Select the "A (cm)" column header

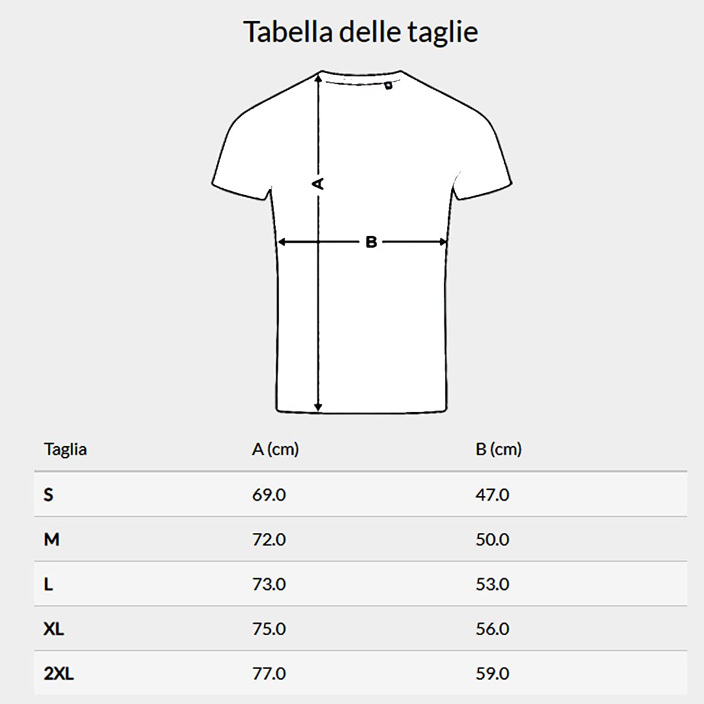click(x=275, y=449)
